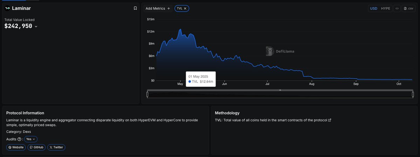Image resolution: width=420 pixels, height=157 pixels.
Task: Click the range slider top grip bar
Action: 280,90
